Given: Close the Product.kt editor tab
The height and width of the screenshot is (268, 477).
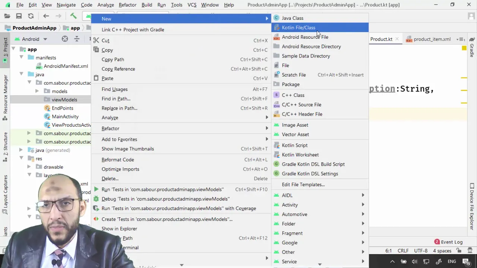Looking at the screenshot, I should 397,39.
